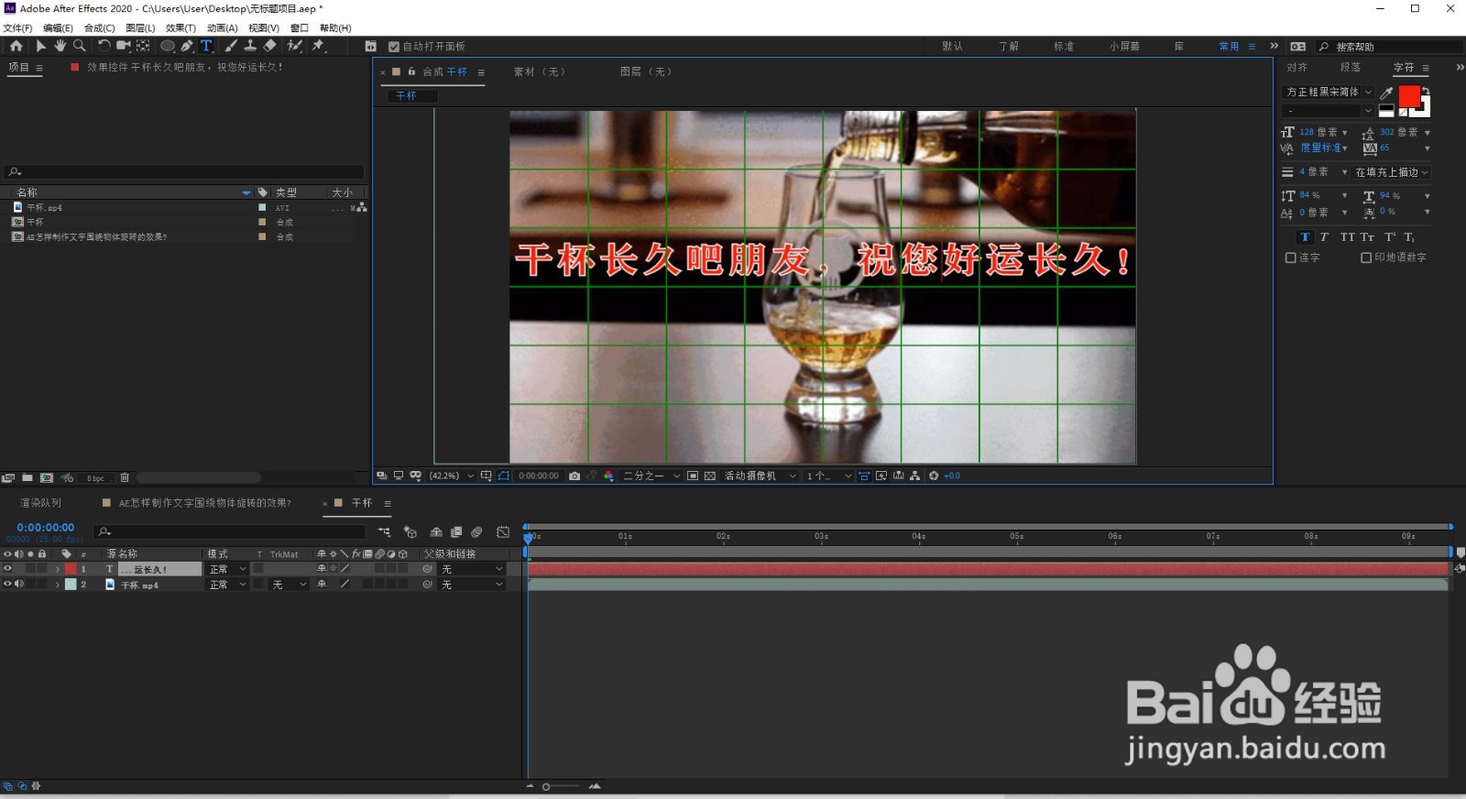The height and width of the screenshot is (799, 1466).
Task: Click current time 0:00:00:00 in timeline
Action: 46,528
